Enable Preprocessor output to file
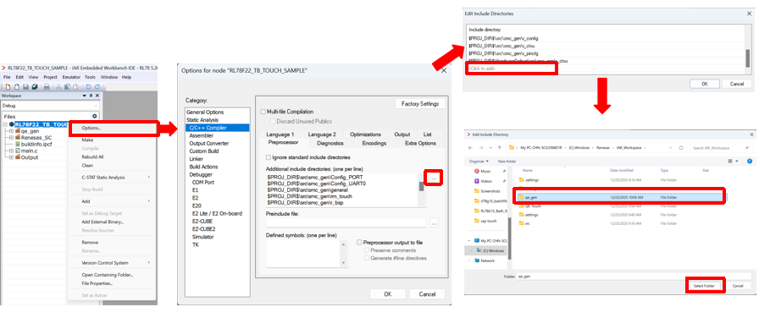 [359, 242]
